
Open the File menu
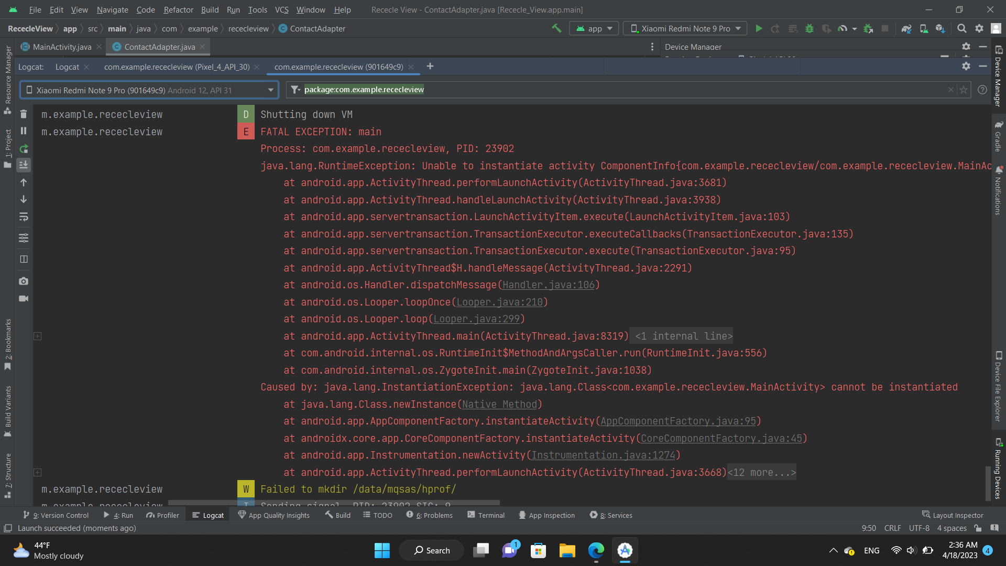point(35,9)
